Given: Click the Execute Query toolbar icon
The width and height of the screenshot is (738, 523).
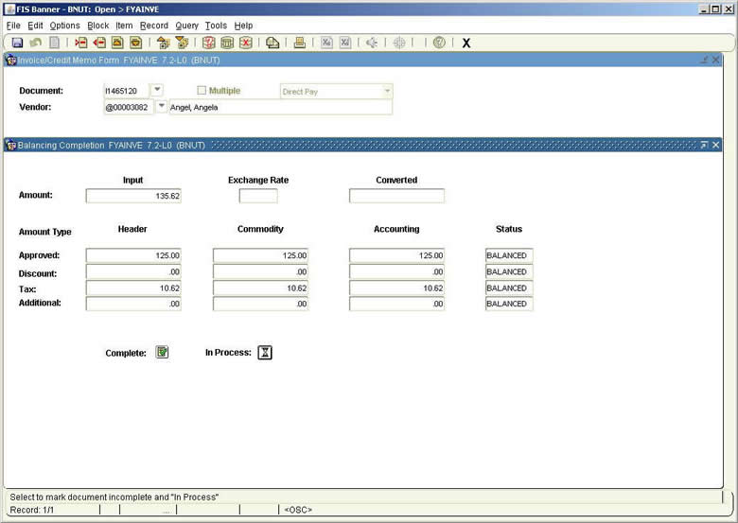Looking at the screenshot, I should pyautogui.click(x=227, y=43).
